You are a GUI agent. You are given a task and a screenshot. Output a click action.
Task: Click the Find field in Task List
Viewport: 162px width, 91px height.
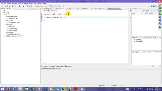pyautogui.click(x=137, y=13)
